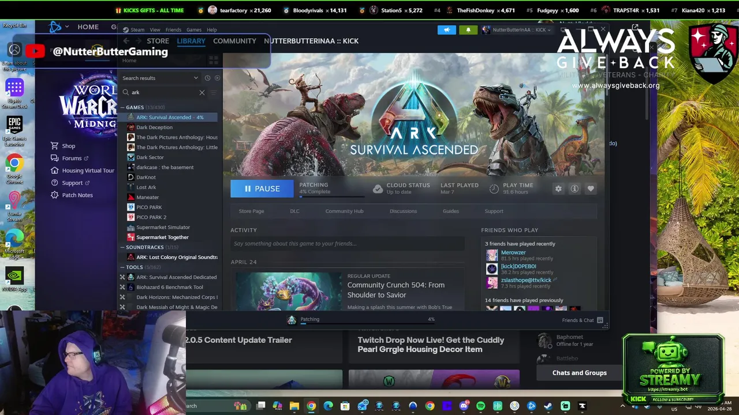Open Community Crunch 504 update thumbnail

[x=288, y=291]
